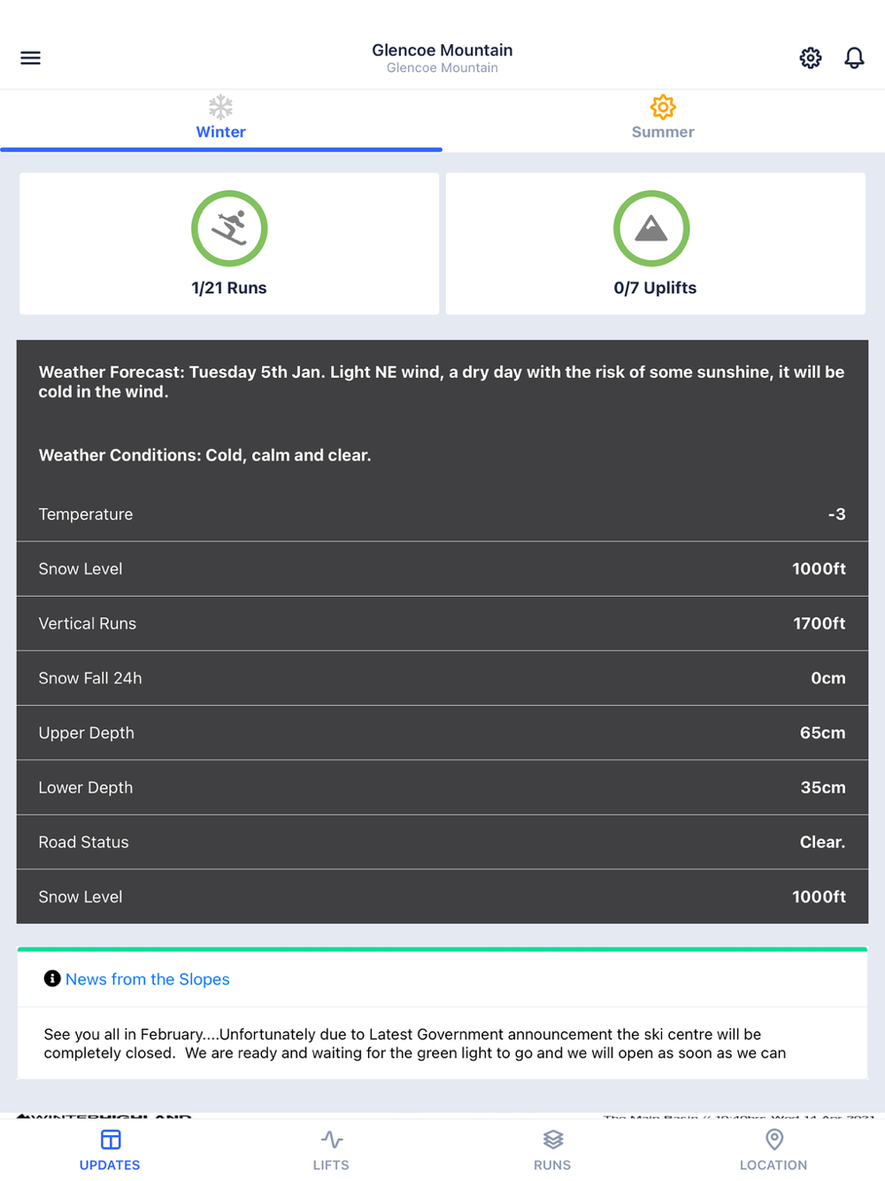This screenshot has height=1181, width=885.
Task: Go to the Runs bottom tab
Action: (552, 1150)
